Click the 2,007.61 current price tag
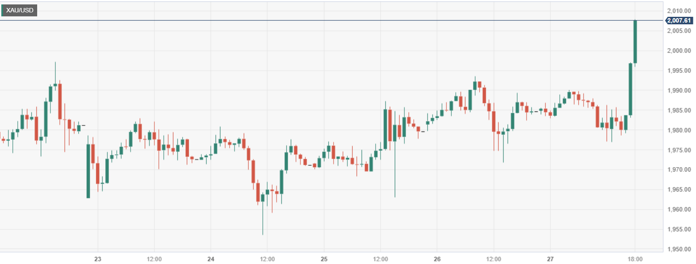Screen dimensions: 696x264 [x=679, y=21]
